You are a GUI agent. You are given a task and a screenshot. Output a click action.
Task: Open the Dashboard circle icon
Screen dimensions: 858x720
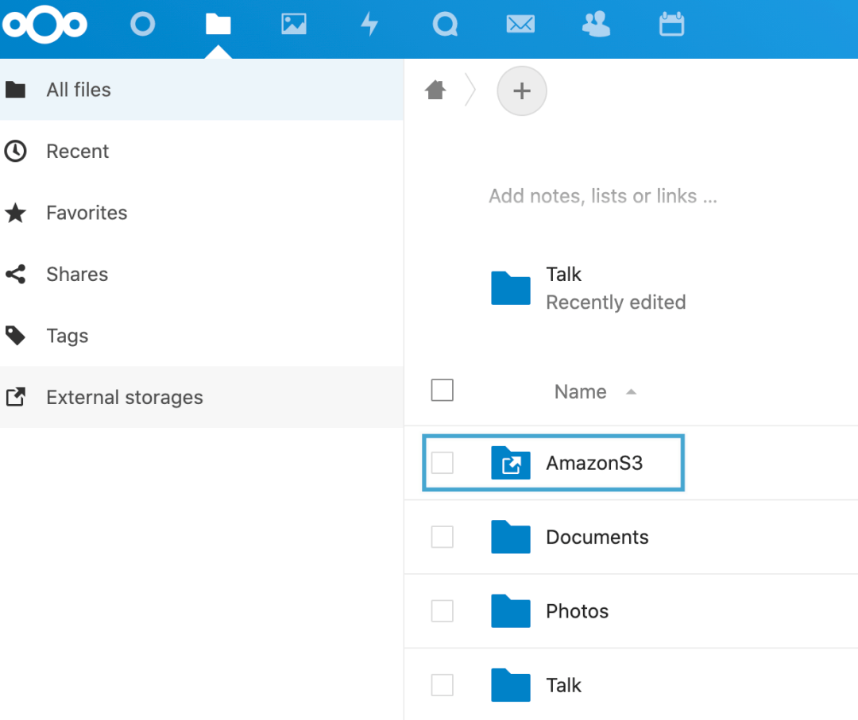point(143,24)
